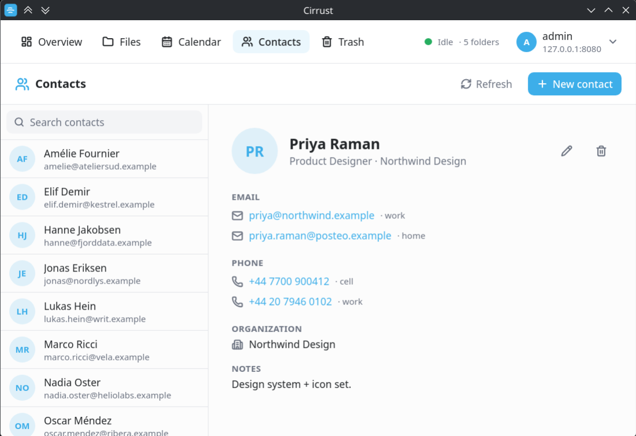This screenshot has height=436, width=636.
Task: Create a New contact
Action: tap(574, 84)
